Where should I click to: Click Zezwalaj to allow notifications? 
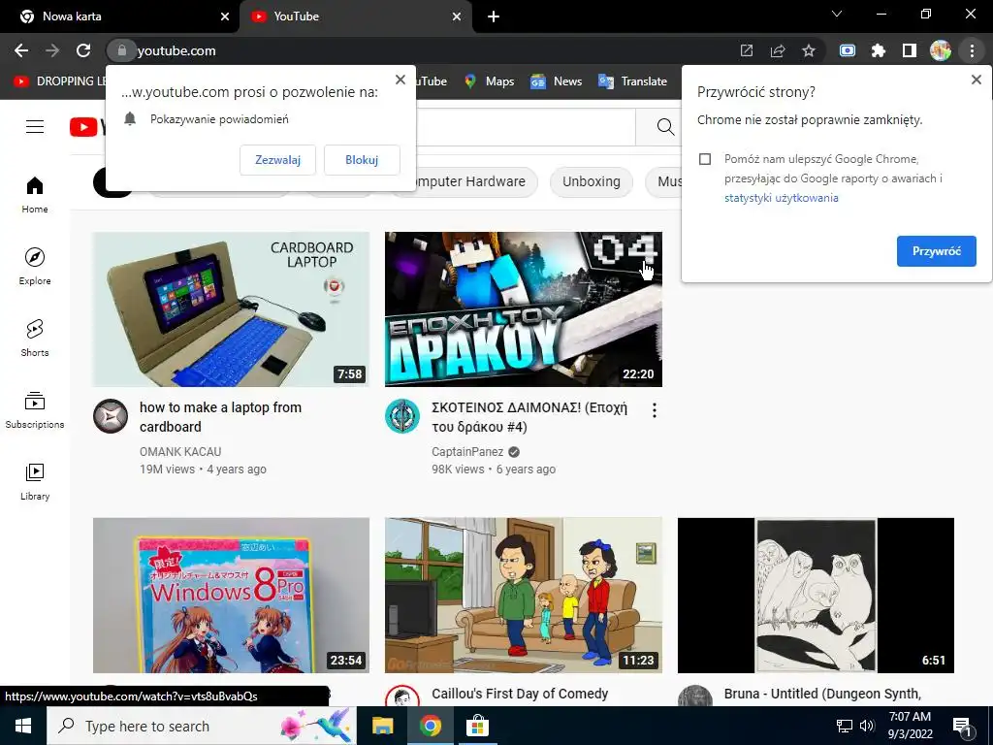click(277, 160)
